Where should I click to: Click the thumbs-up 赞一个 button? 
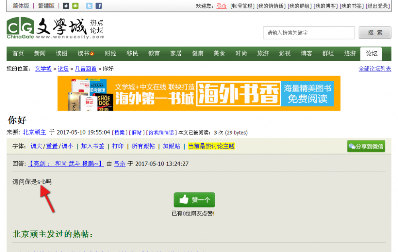click(194, 199)
